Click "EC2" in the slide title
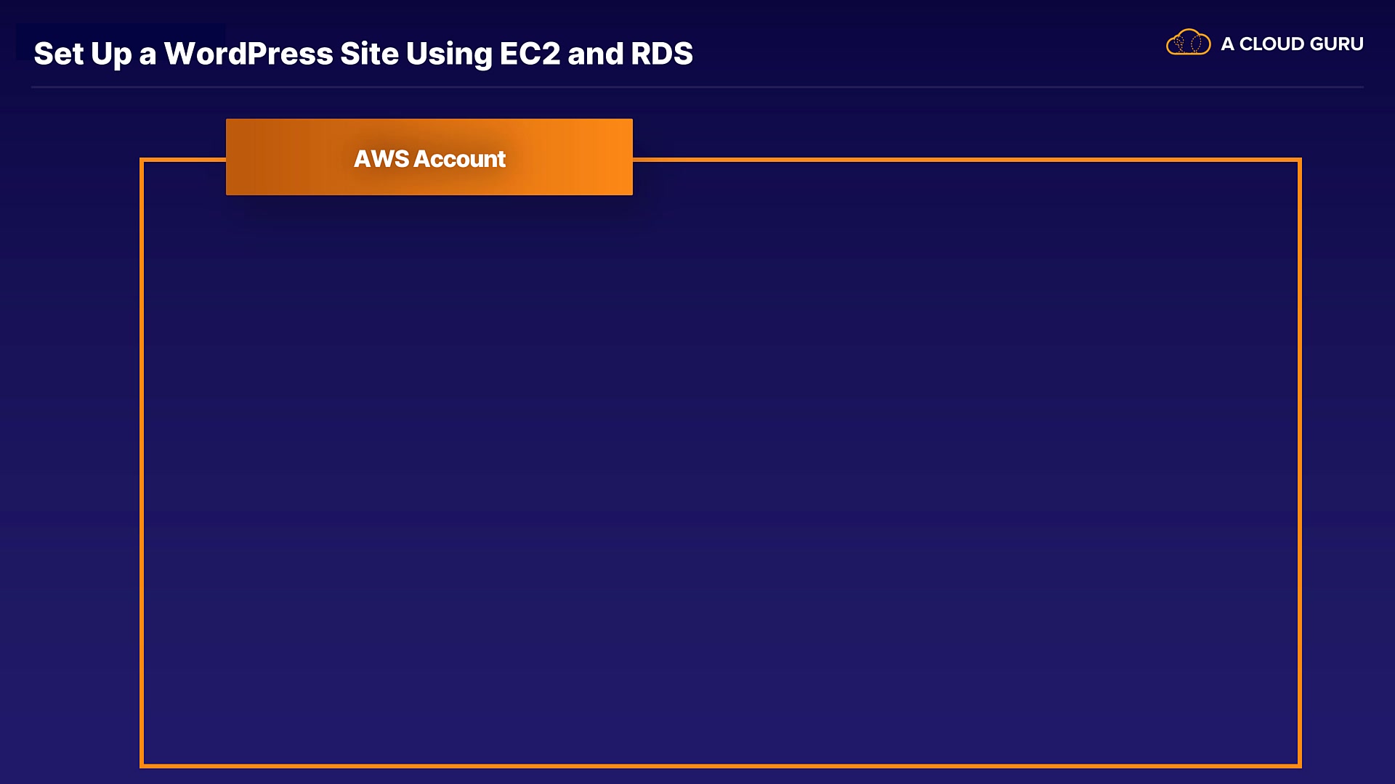Image resolution: width=1395 pixels, height=784 pixels. [x=530, y=54]
